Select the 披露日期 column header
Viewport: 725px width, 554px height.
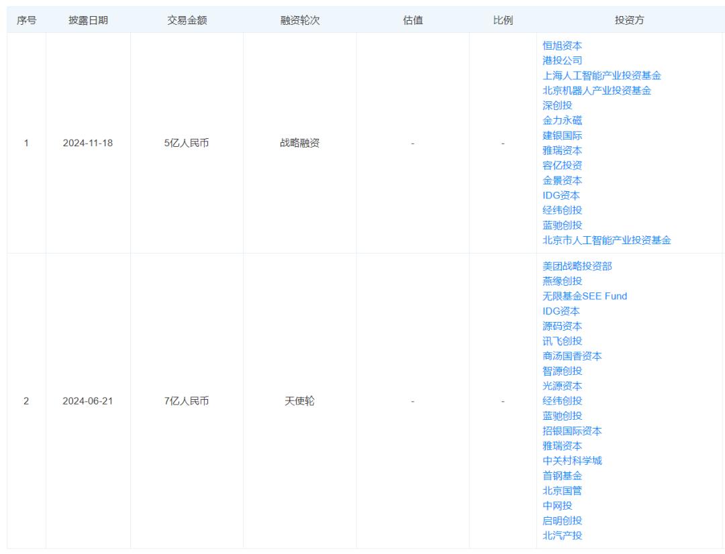pos(88,20)
